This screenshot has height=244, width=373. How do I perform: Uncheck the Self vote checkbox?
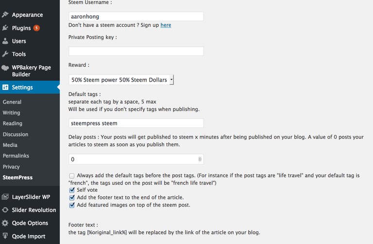pos(72,190)
